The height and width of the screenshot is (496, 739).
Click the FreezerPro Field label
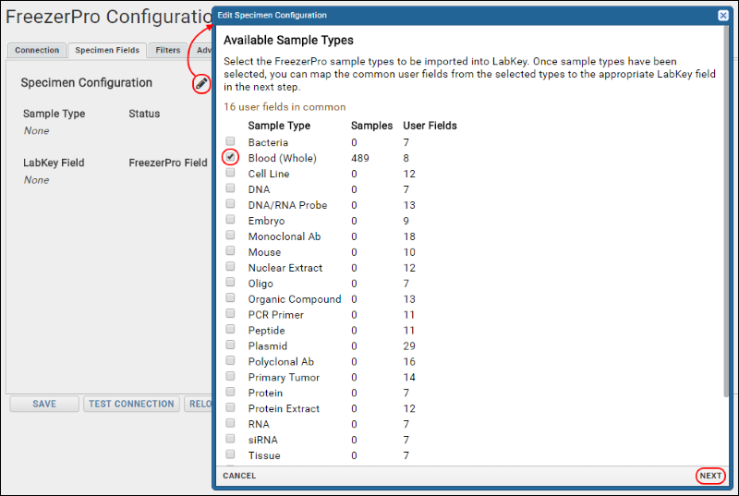[x=168, y=163]
